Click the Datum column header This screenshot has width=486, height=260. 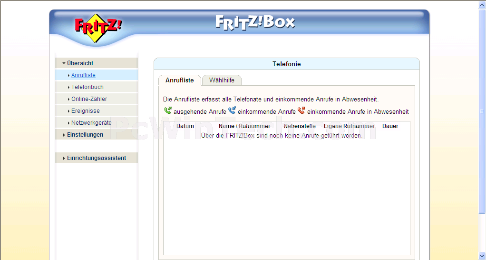tap(185, 126)
